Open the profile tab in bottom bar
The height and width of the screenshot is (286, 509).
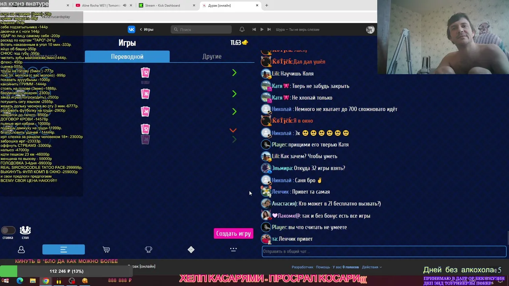pyautogui.click(x=21, y=249)
